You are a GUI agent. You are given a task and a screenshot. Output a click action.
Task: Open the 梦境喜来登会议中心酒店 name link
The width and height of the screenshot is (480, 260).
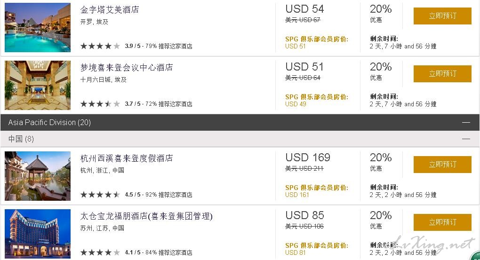pos(127,68)
